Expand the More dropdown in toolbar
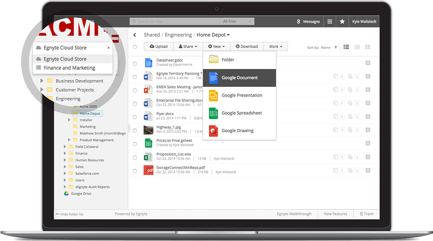The width and height of the screenshot is (433, 241). [x=275, y=47]
